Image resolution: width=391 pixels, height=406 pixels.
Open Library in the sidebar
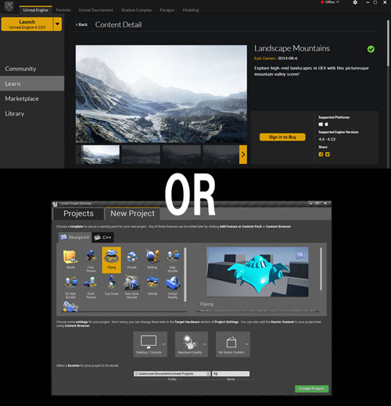pos(32,114)
